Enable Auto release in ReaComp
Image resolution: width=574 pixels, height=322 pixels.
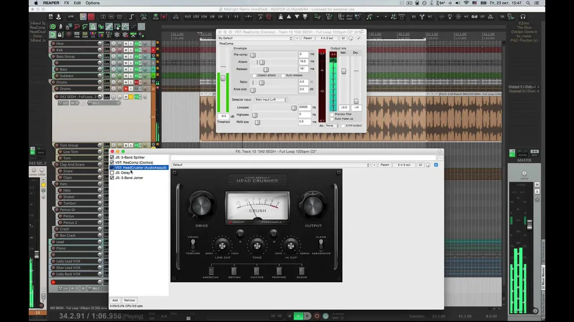pos(283,75)
